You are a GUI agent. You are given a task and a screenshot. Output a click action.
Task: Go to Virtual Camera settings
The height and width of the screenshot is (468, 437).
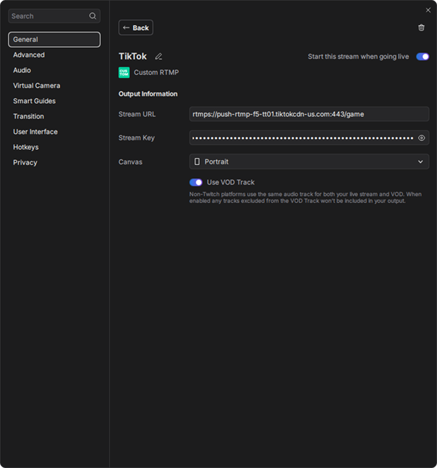pos(37,86)
